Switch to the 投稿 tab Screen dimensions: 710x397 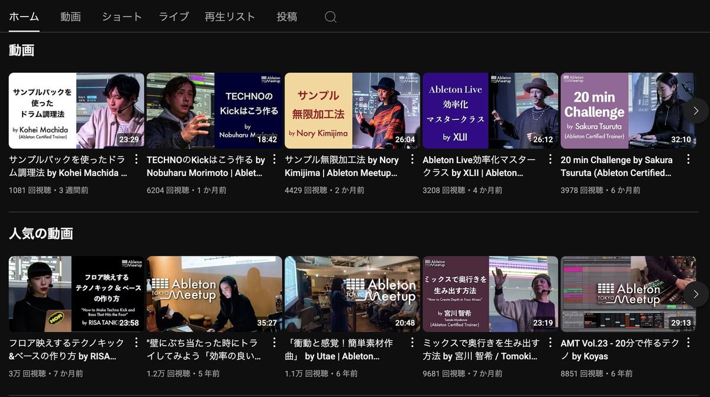pyautogui.click(x=287, y=17)
